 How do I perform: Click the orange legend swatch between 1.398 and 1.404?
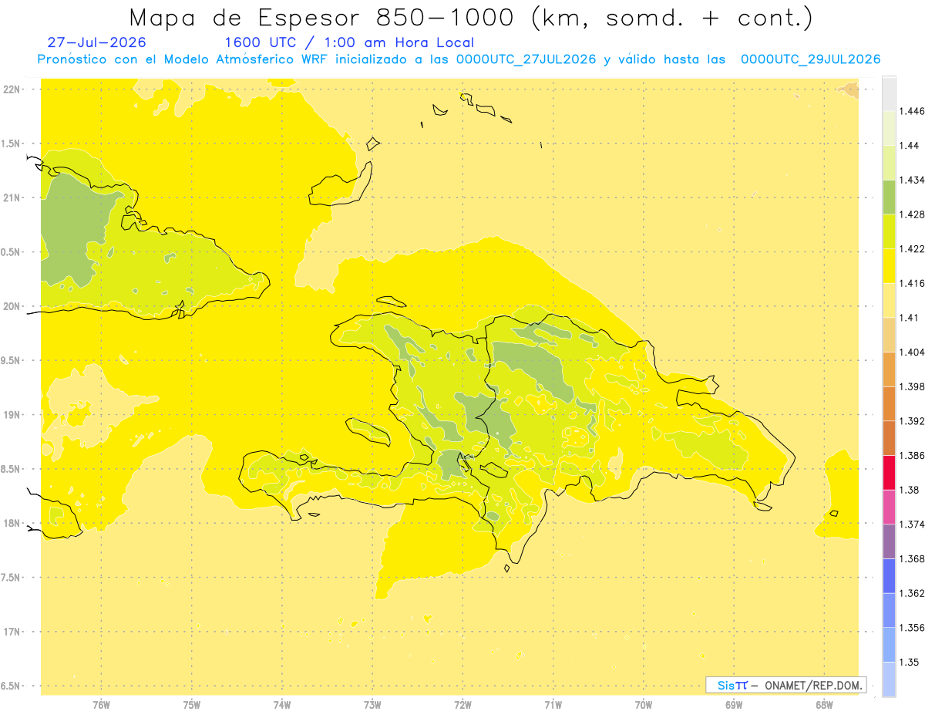889,369
